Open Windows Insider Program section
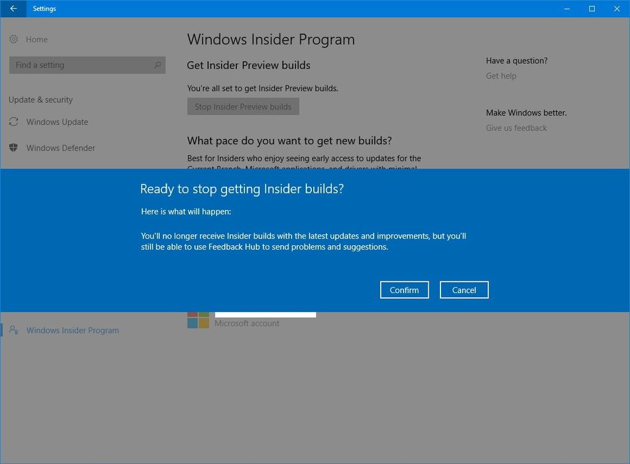The height and width of the screenshot is (464, 630). pyautogui.click(x=72, y=330)
